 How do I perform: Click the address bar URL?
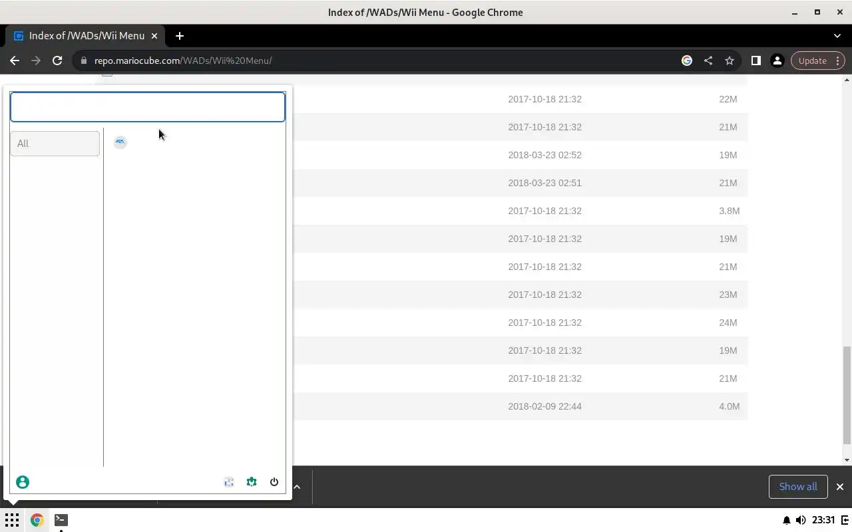click(x=183, y=61)
